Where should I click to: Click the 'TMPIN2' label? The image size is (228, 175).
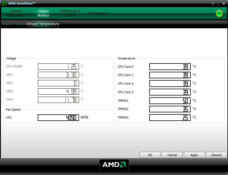pos(123,109)
